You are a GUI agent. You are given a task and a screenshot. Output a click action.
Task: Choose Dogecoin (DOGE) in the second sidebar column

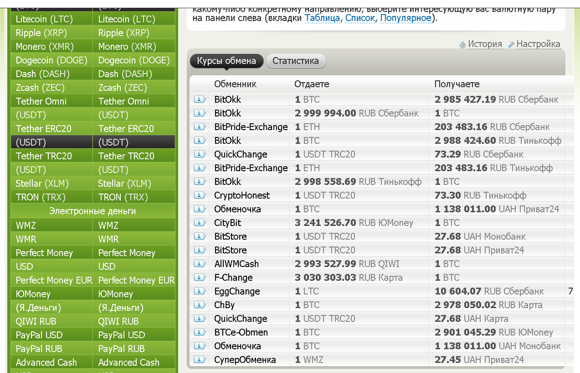coord(134,60)
